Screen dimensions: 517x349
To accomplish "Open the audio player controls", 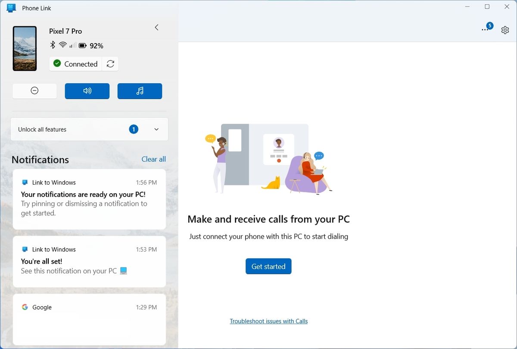I will [x=87, y=91].
